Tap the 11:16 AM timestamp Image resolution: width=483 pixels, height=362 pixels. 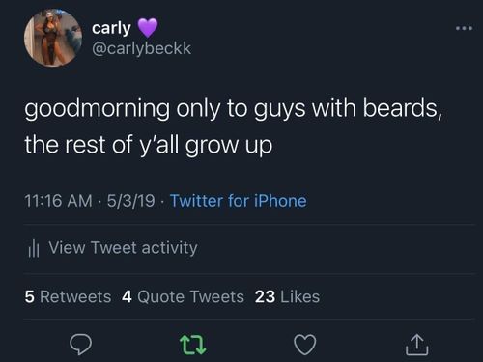click(58, 201)
